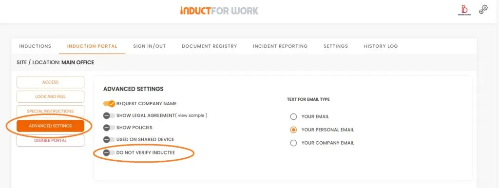Enable the Show Policies toggle
499x188 pixels.
[109, 128]
